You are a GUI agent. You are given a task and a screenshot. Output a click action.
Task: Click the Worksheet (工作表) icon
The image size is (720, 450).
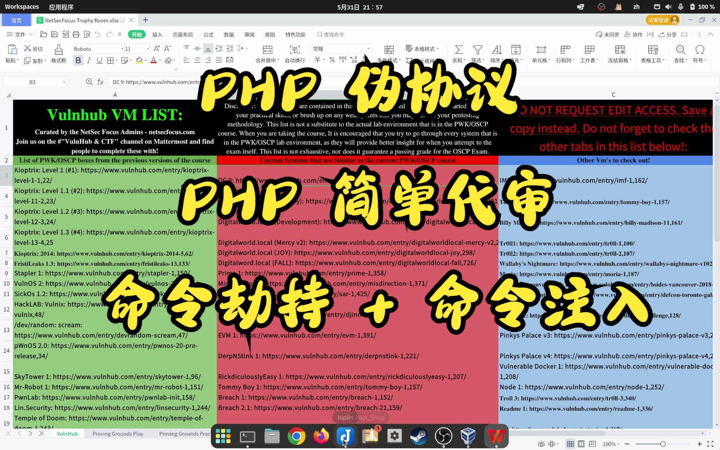[589, 50]
